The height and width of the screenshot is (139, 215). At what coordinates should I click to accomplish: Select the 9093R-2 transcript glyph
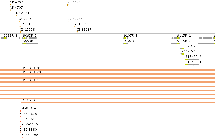pos(30,38)
